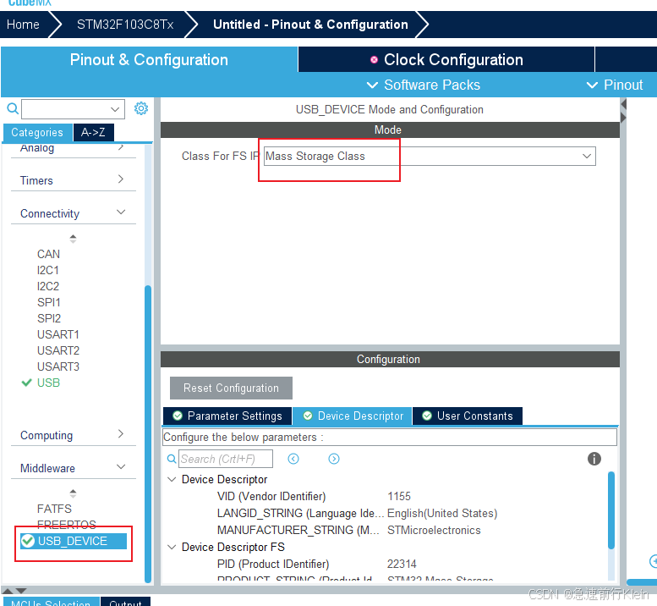The image size is (657, 606).
Task: Select USB peripheral
Action: click(x=48, y=383)
